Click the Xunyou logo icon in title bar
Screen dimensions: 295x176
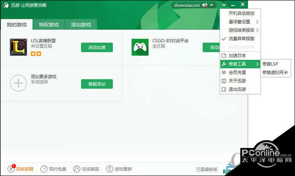click(6, 5)
